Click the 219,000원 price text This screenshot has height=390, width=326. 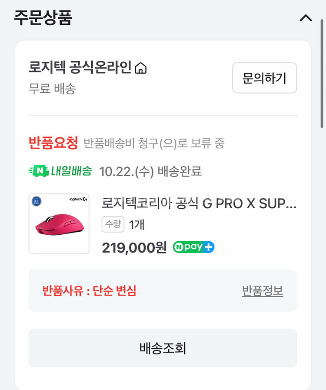(x=134, y=247)
